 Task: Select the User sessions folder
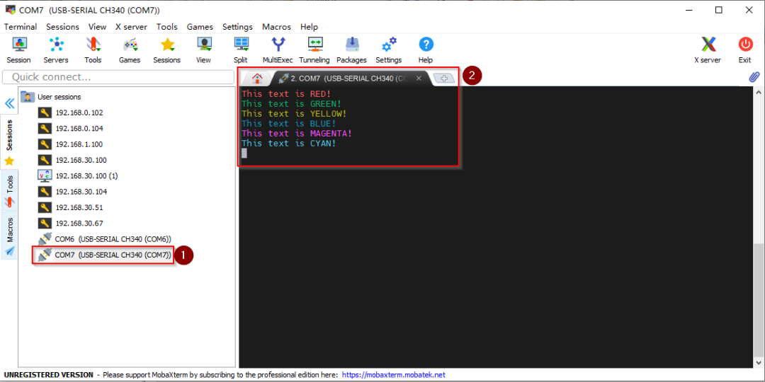[51, 97]
